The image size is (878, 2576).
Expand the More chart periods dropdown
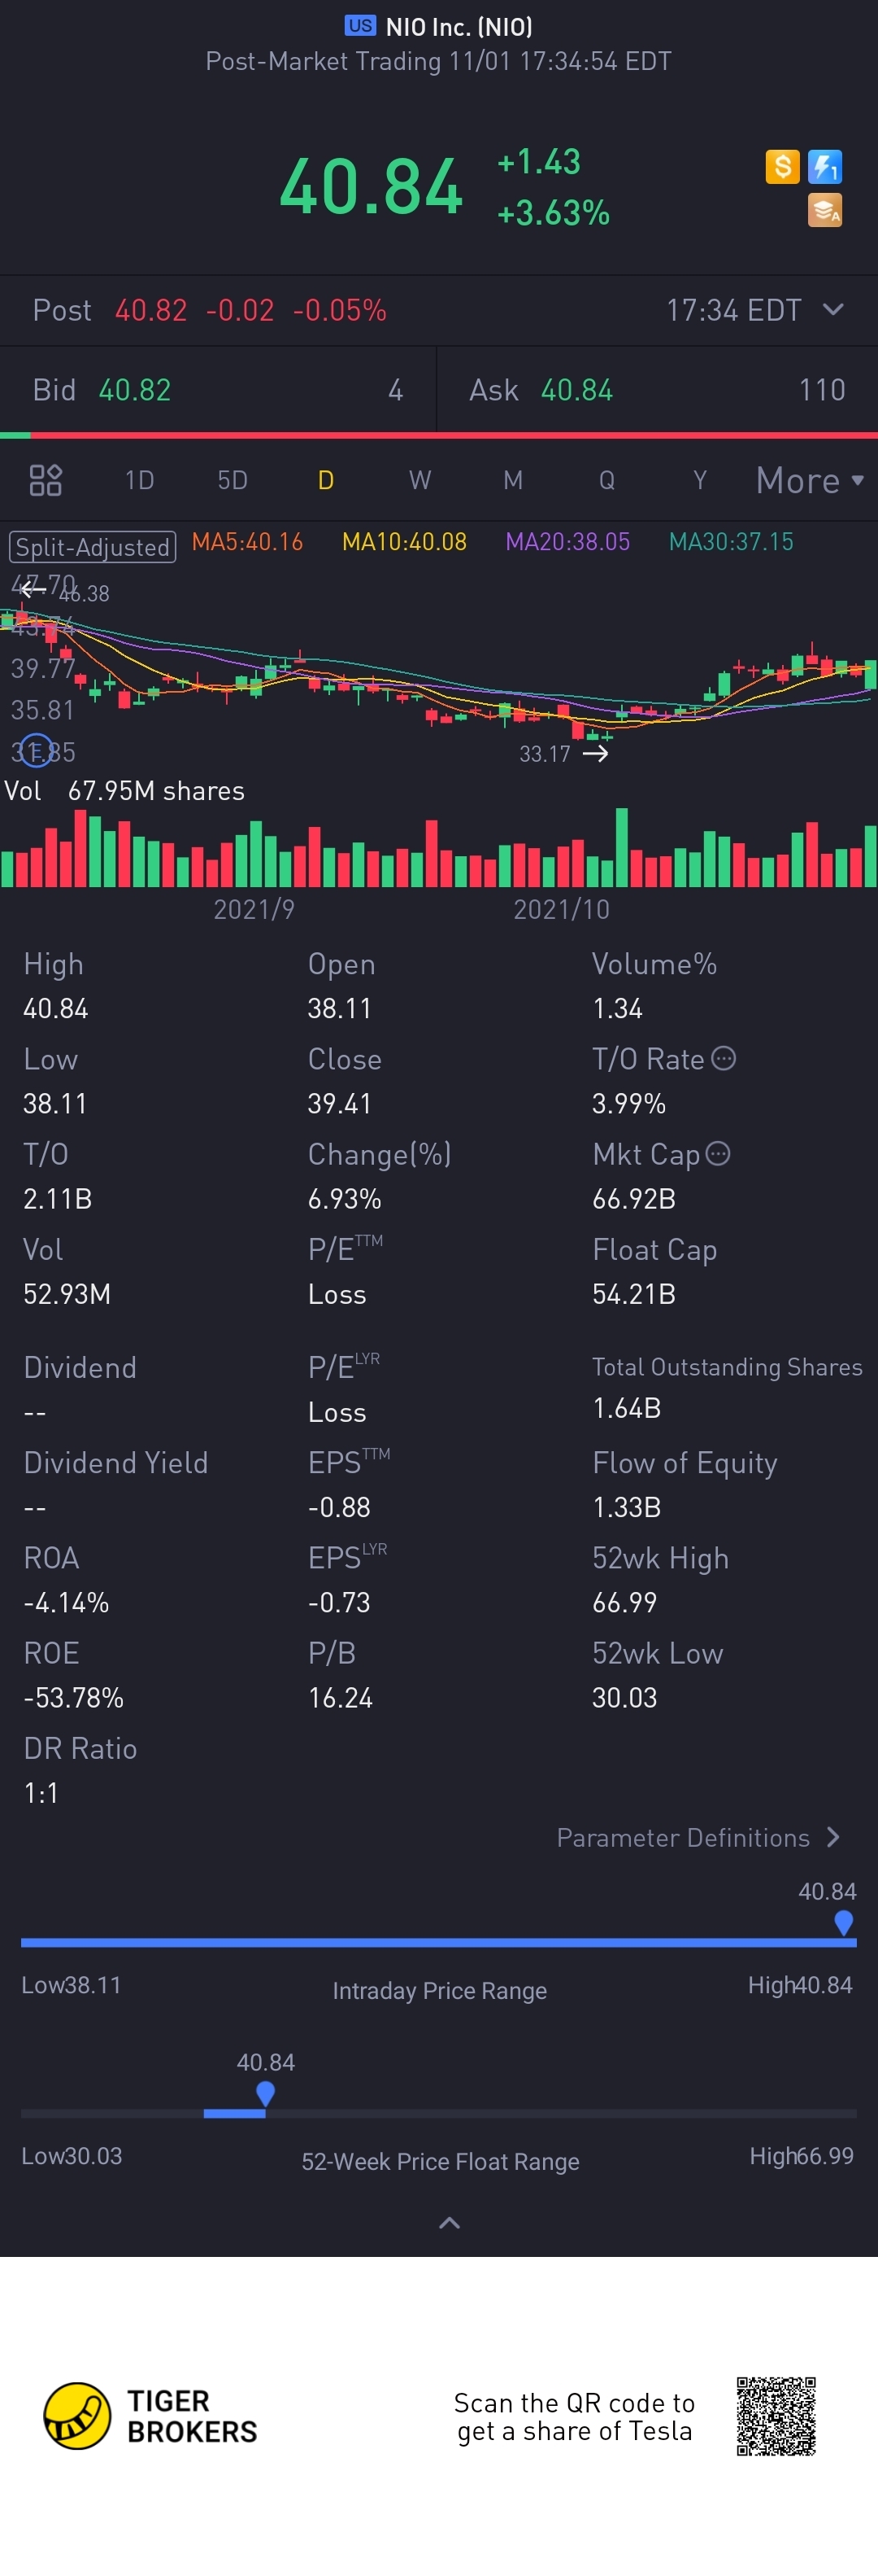point(810,480)
